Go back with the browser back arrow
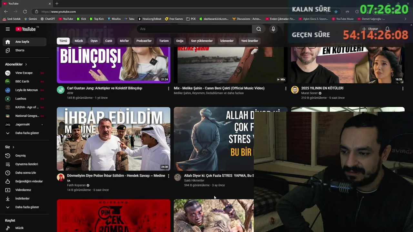Screen dimensions: 413x232 coord(6,12)
